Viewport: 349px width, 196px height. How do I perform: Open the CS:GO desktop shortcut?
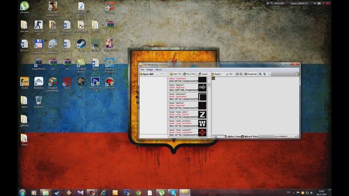25,83
